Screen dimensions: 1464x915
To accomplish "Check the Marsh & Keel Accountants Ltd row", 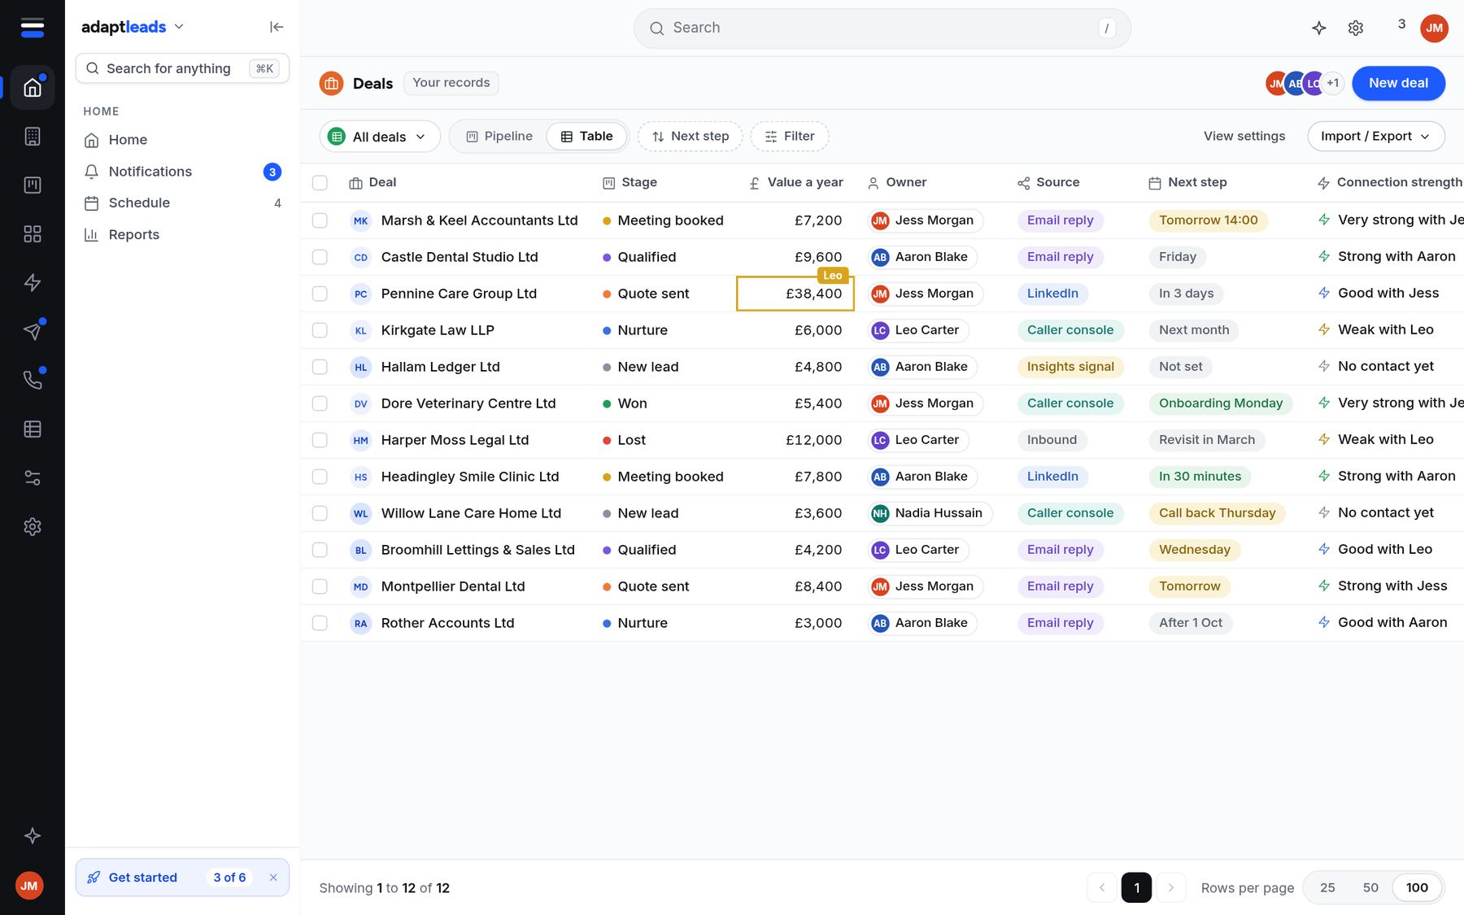I will point(320,220).
